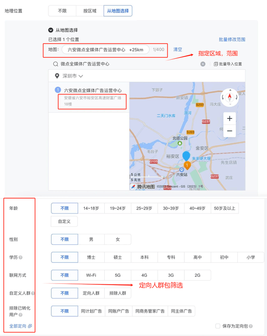Switch to 按区域 location tab

coord(89,11)
